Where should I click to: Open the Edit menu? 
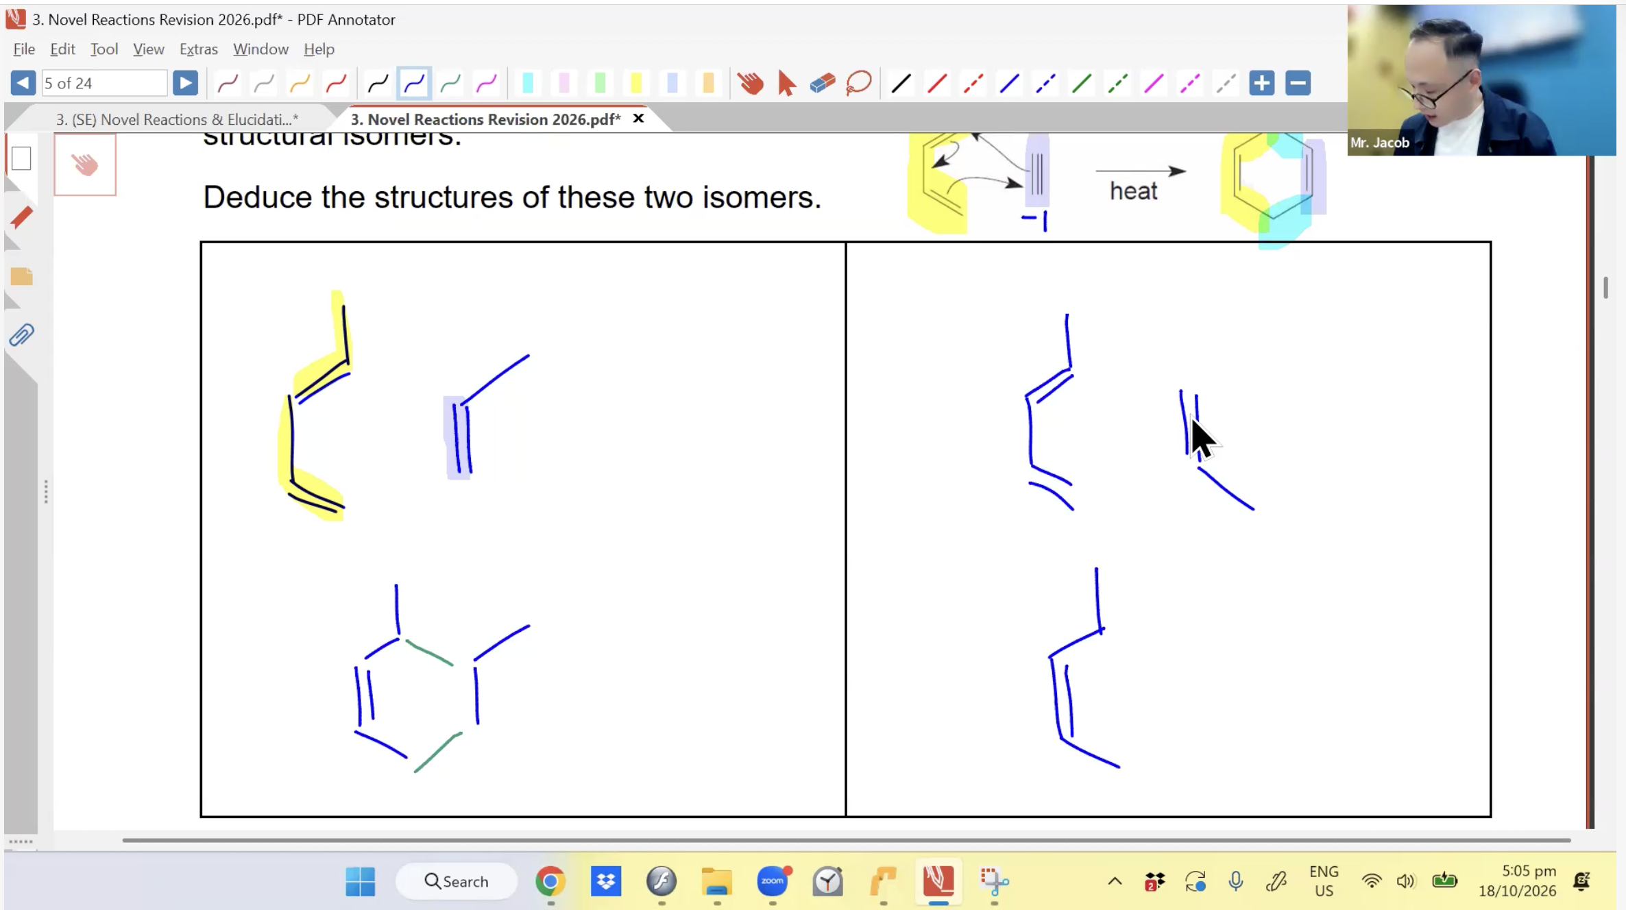(x=62, y=49)
